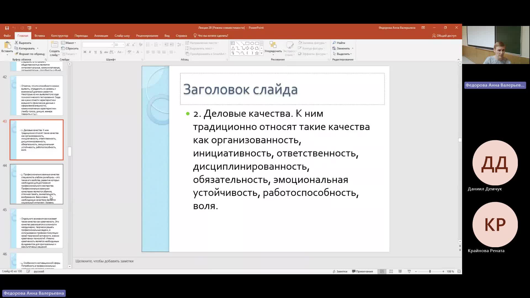Click zoom in plus button
The width and height of the screenshot is (530, 298).
(443, 272)
